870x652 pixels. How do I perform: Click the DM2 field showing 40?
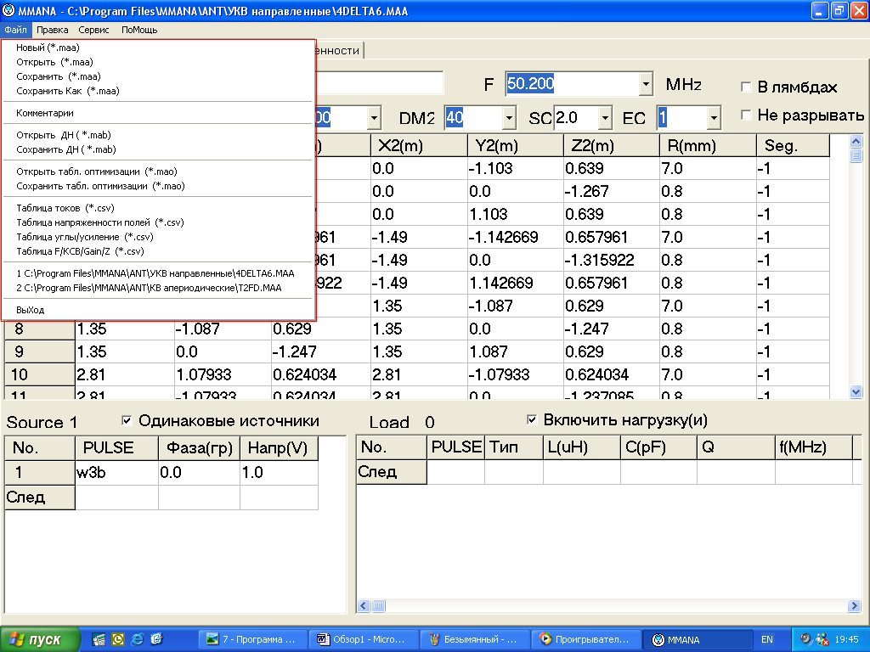coord(473,118)
